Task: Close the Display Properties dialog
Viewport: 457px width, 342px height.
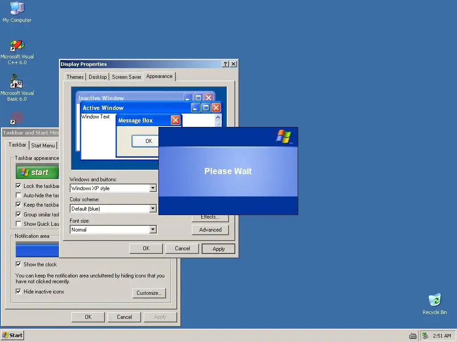Action: coord(233,64)
